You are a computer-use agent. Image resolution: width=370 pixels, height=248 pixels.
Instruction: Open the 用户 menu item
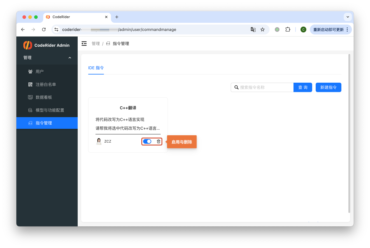(x=47, y=72)
